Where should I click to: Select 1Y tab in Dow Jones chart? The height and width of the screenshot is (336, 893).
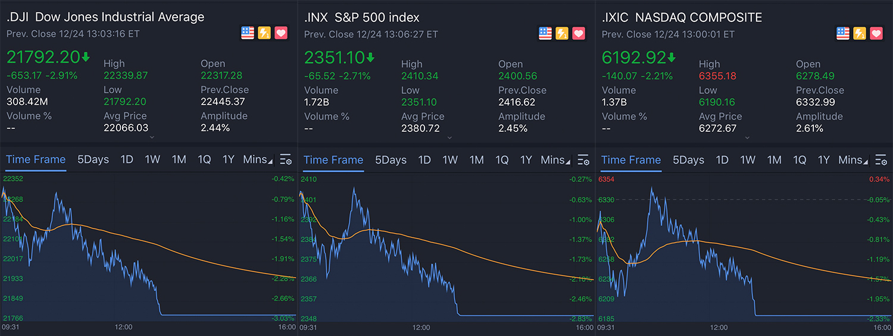(x=228, y=159)
